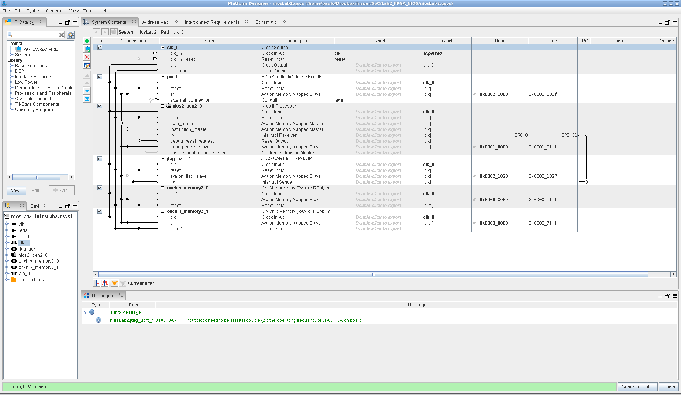Disable the Use checkbox for onchip_memory2_1

(x=100, y=211)
